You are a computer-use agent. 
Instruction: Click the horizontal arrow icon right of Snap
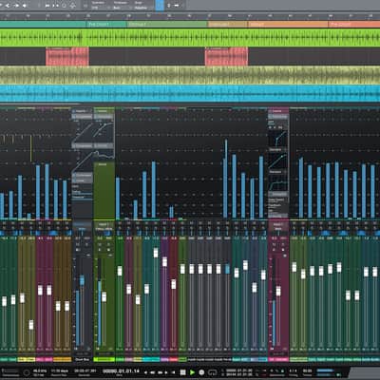(x=177, y=6)
